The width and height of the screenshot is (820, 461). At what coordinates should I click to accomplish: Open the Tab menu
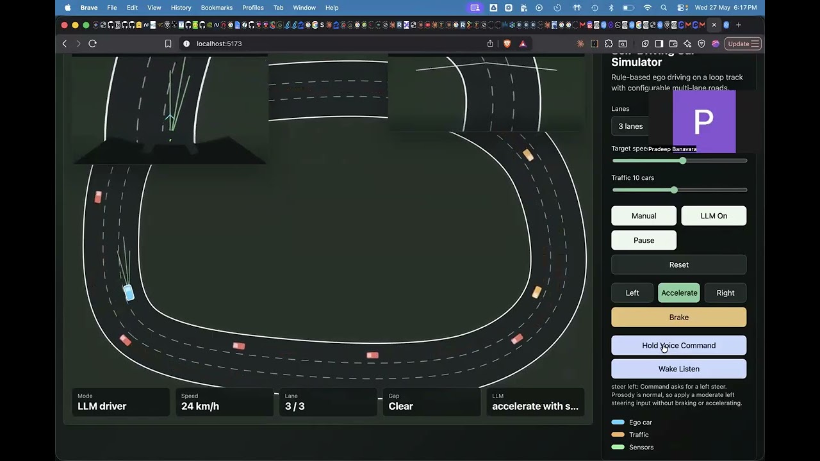[279, 8]
